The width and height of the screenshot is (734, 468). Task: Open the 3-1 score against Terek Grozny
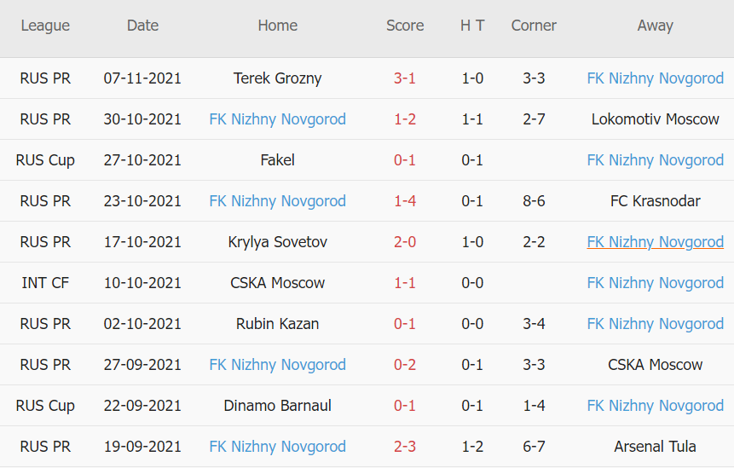[x=405, y=78]
